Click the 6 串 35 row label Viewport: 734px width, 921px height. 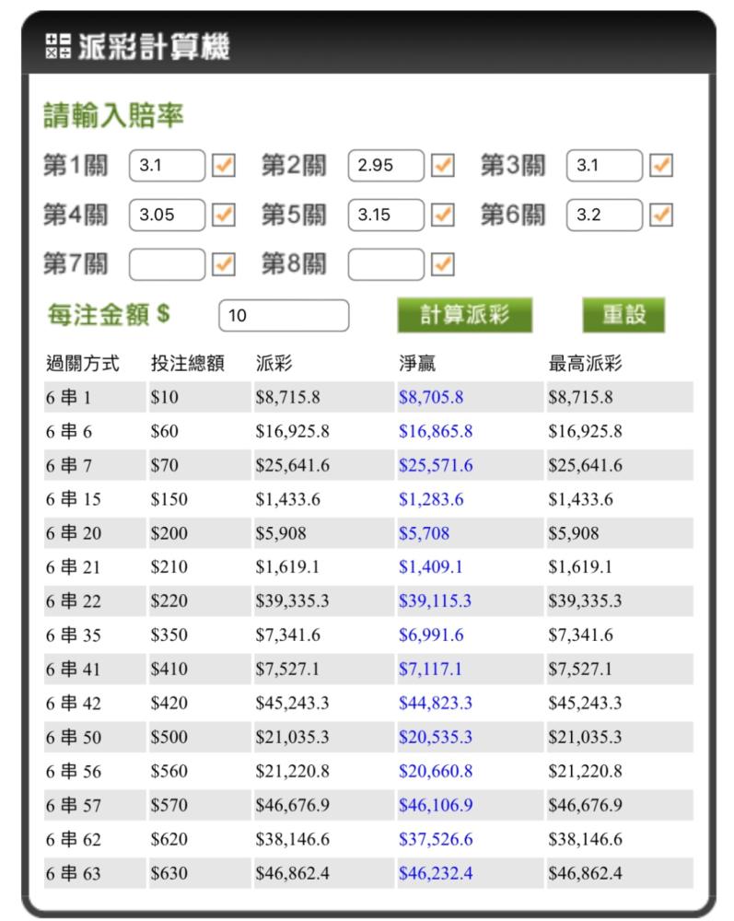(x=74, y=635)
